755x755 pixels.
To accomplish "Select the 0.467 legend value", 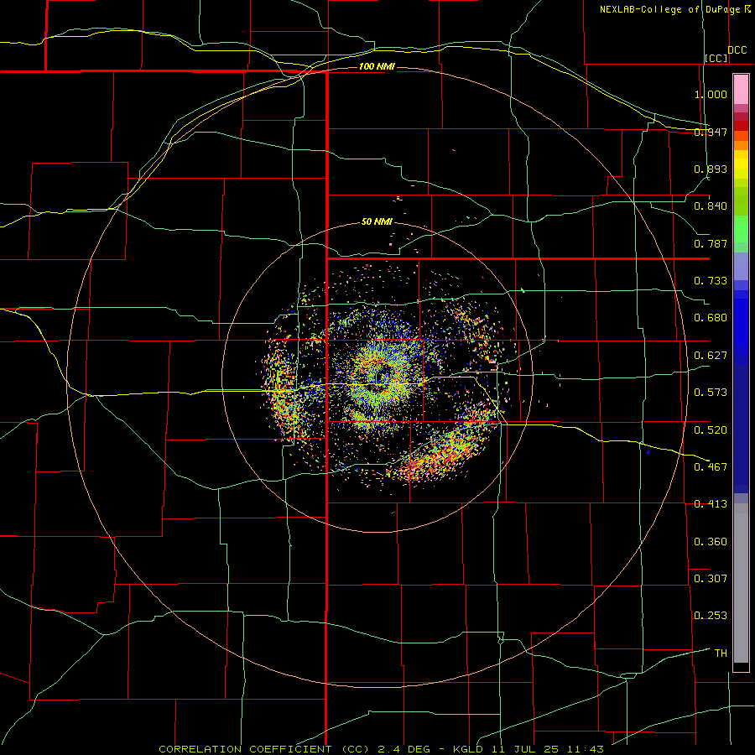I will click(x=711, y=467).
